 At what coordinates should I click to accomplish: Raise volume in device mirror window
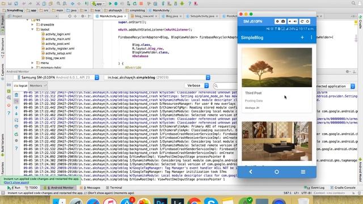[x=295, y=22]
